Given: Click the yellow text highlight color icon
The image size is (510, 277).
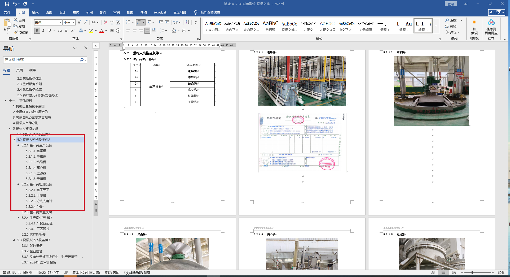Looking at the screenshot, I should tap(91, 31).
